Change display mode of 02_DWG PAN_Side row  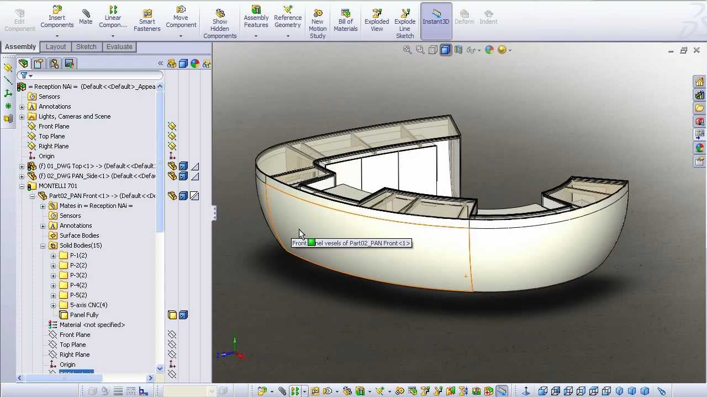click(x=183, y=176)
